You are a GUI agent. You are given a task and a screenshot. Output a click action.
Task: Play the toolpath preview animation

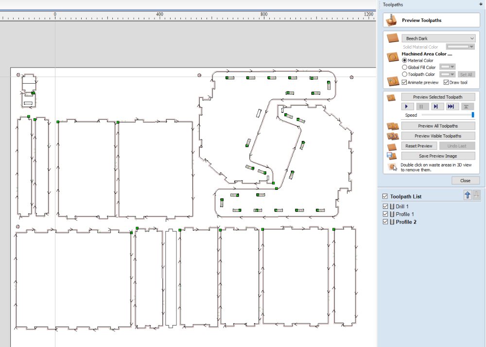[407, 107]
